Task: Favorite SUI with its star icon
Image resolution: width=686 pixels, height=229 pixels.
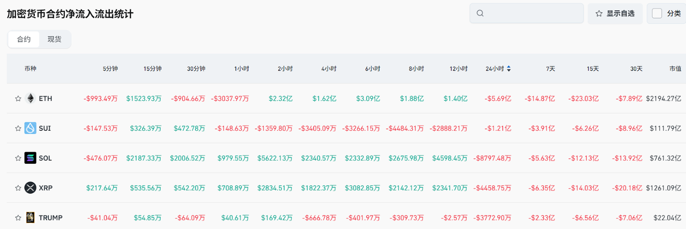Action: pyautogui.click(x=18, y=129)
